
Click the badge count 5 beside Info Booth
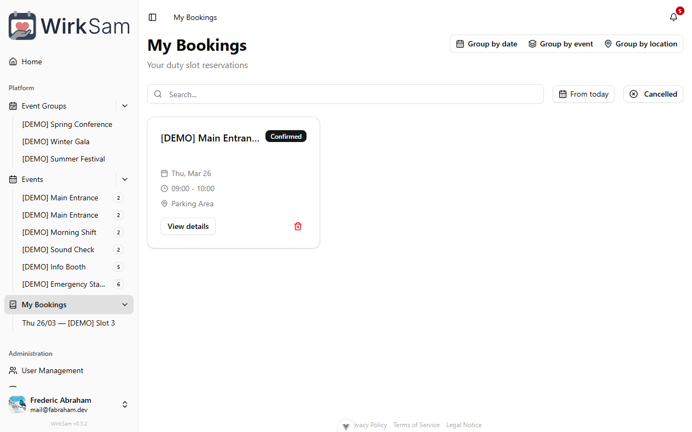118,267
